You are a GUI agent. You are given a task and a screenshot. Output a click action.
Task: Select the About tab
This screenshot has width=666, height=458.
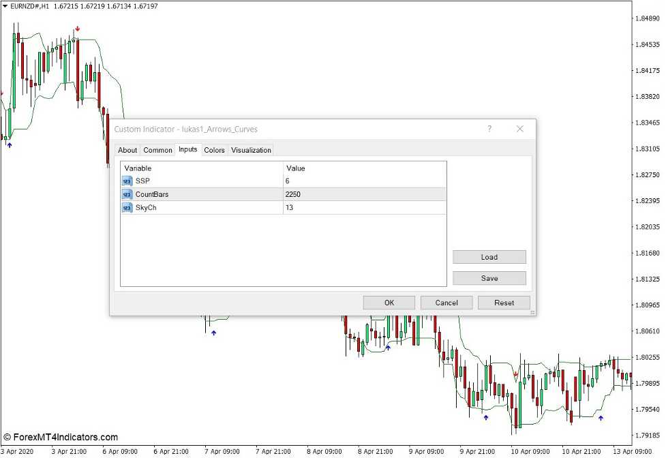coord(127,150)
